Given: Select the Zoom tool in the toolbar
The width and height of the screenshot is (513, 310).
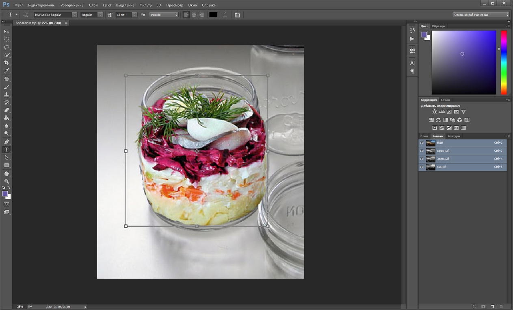Looking at the screenshot, I should [6, 181].
